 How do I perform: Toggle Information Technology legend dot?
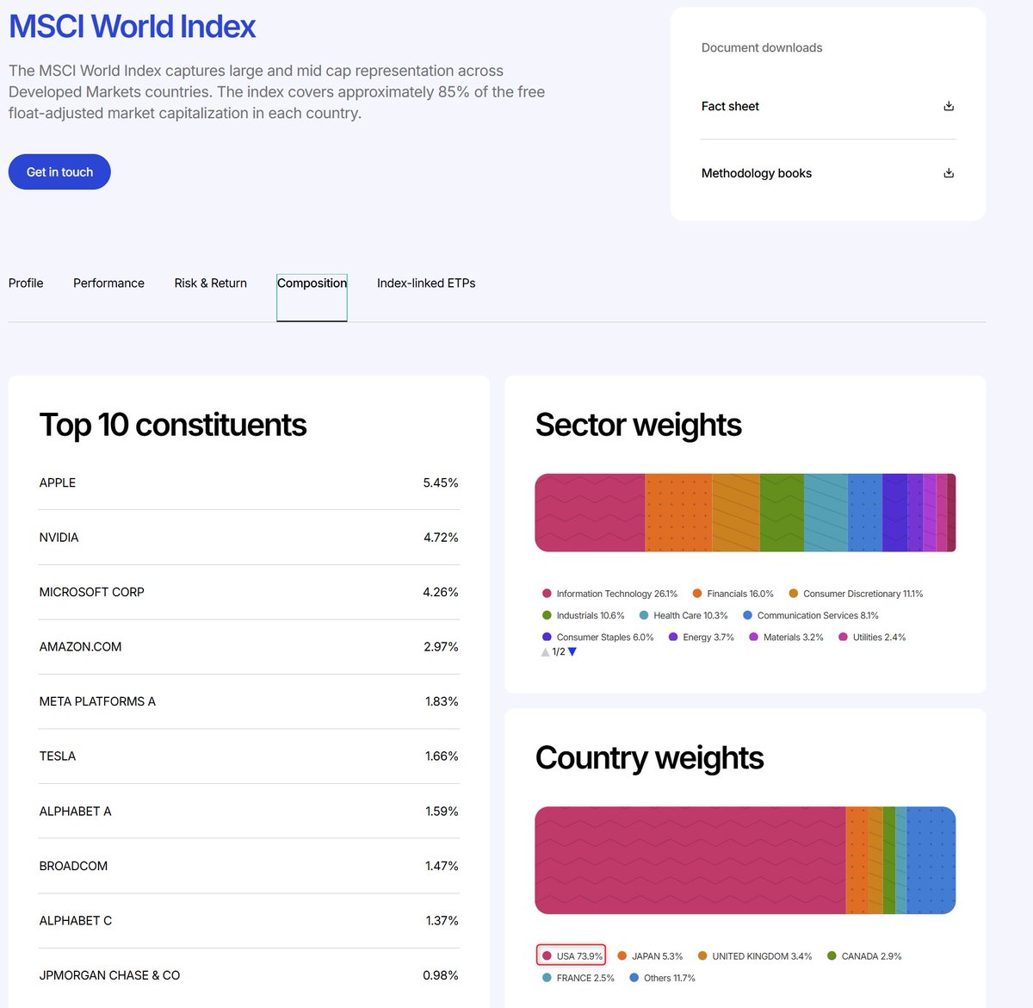point(547,594)
